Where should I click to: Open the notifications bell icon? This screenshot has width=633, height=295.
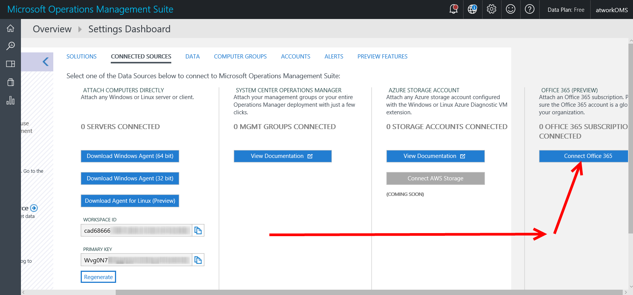click(453, 9)
